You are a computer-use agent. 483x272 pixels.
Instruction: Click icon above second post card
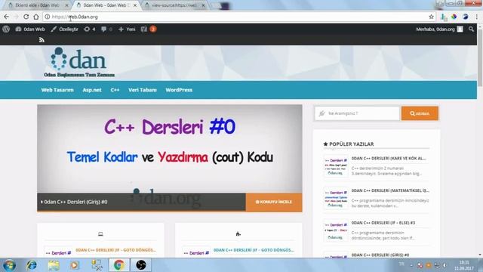pyautogui.click(x=238, y=234)
